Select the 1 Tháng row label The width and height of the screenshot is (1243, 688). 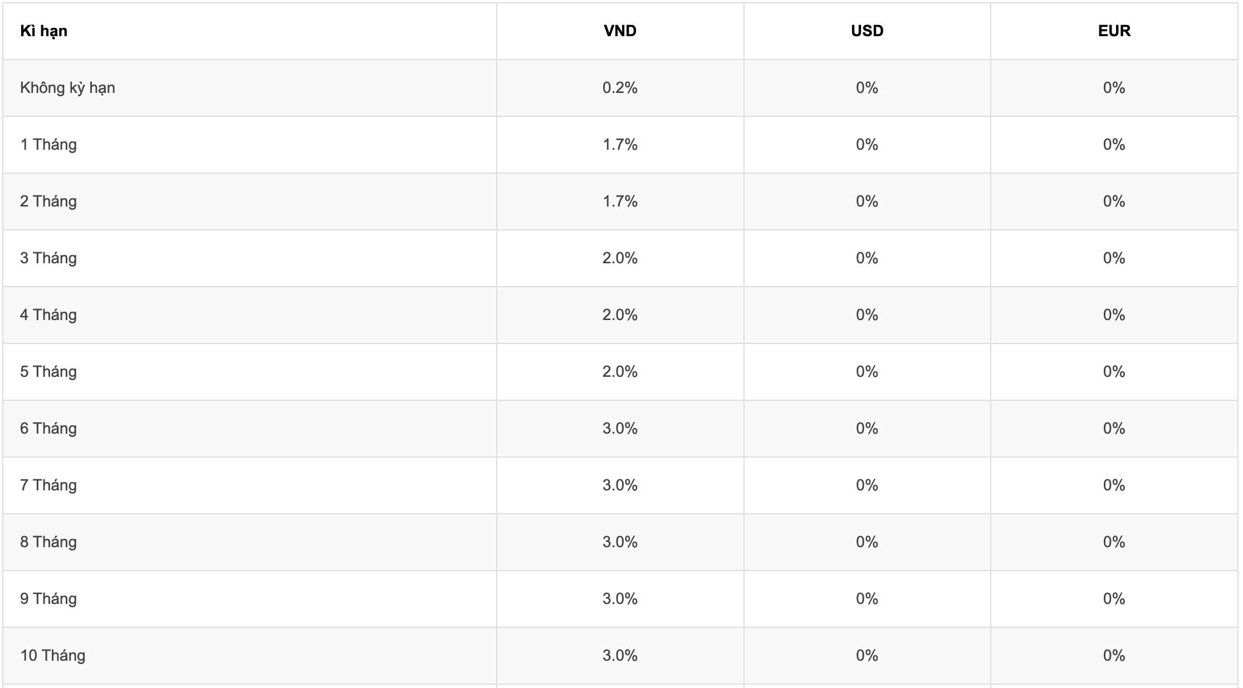click(x=48, y=145)
